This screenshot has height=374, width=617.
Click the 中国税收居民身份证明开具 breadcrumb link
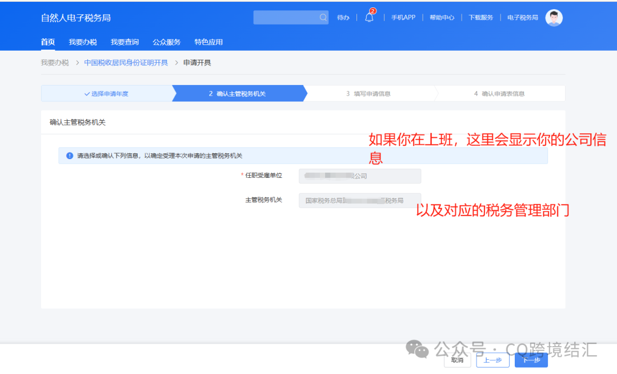click(x=125, y=62)
